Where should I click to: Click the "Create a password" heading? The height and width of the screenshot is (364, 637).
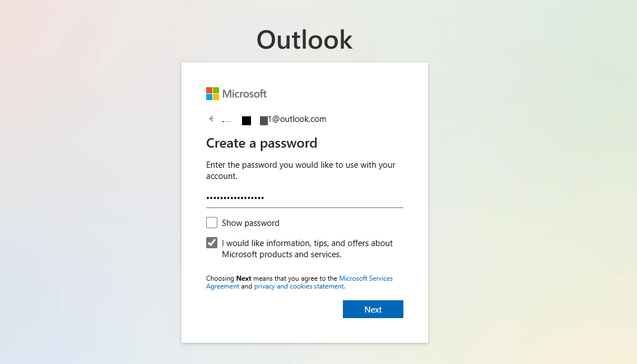point(262,143)
